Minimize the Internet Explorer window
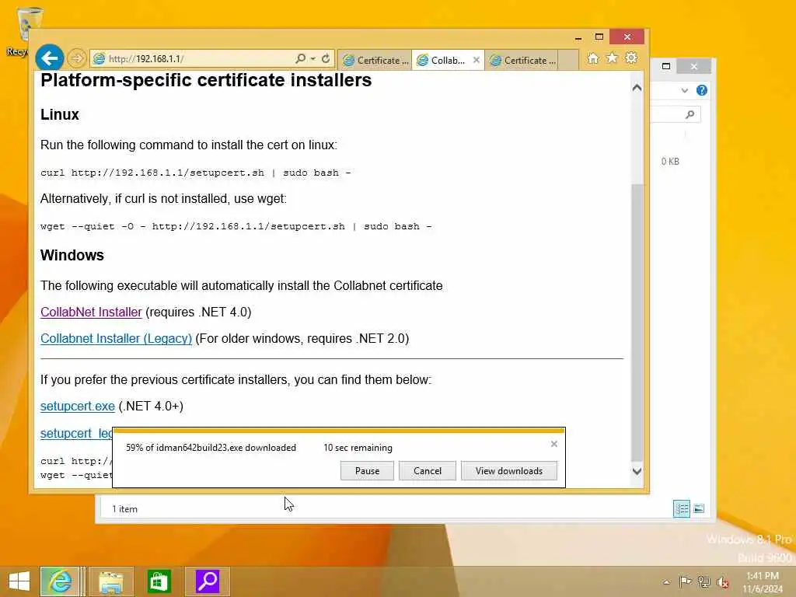 tap(578, 37)
